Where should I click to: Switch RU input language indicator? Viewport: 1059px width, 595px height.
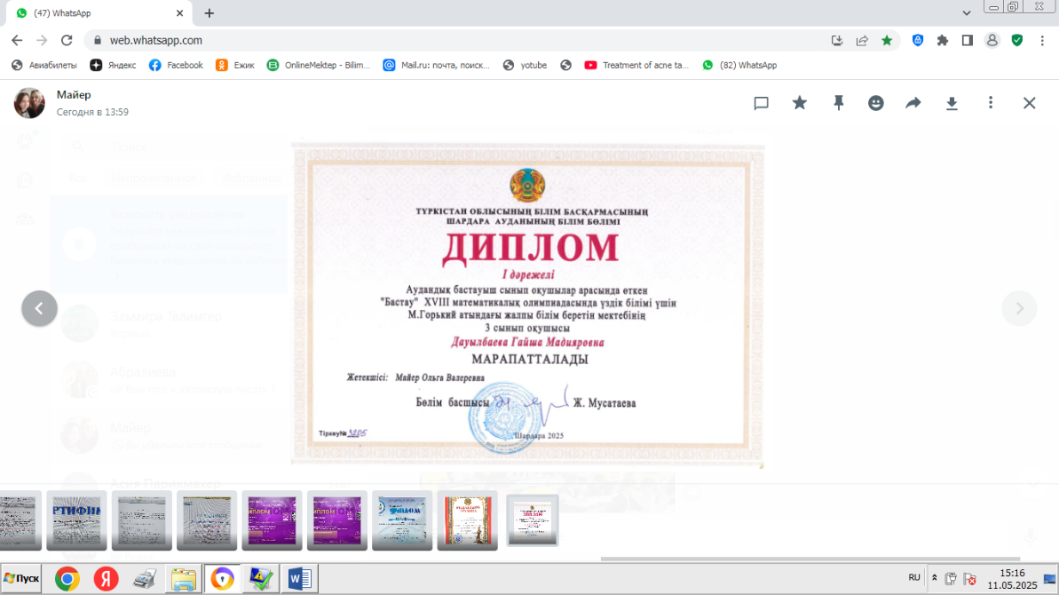(x=914, y=577)
